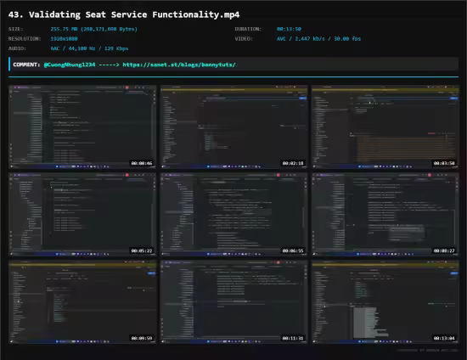Image resolution: width=467 pixels, height=360 pixels.
Task: Open the sanet.st/blogs/bonnytuts link
Action: [x=179, y=65]
